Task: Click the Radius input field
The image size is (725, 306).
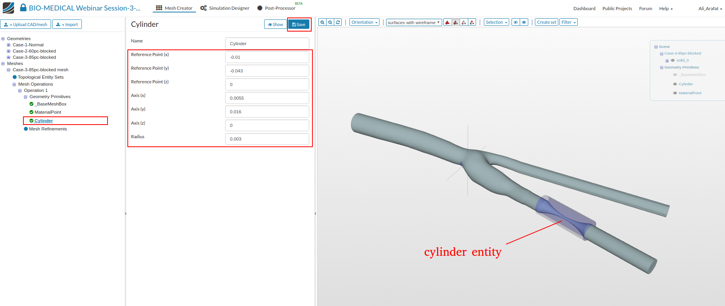Action: coord(267,139)
